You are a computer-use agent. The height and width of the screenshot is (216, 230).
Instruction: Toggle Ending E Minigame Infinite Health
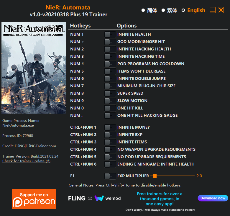click(x=110, y=164)
